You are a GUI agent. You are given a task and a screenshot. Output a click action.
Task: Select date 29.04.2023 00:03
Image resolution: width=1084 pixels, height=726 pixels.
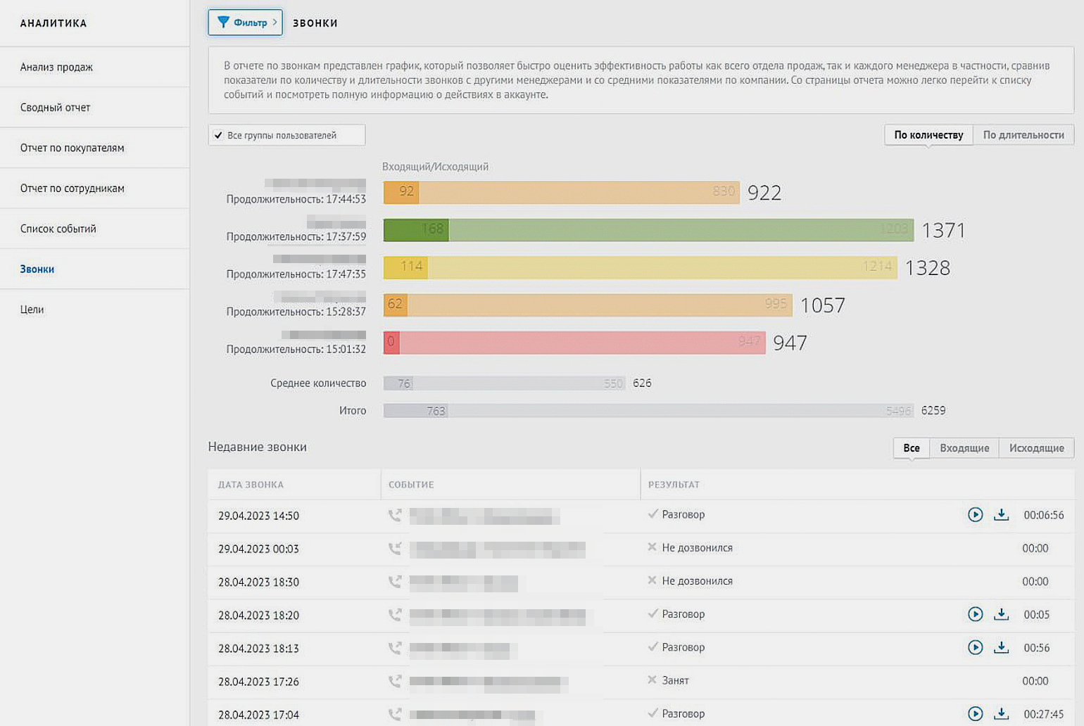[x=258, y=549]
